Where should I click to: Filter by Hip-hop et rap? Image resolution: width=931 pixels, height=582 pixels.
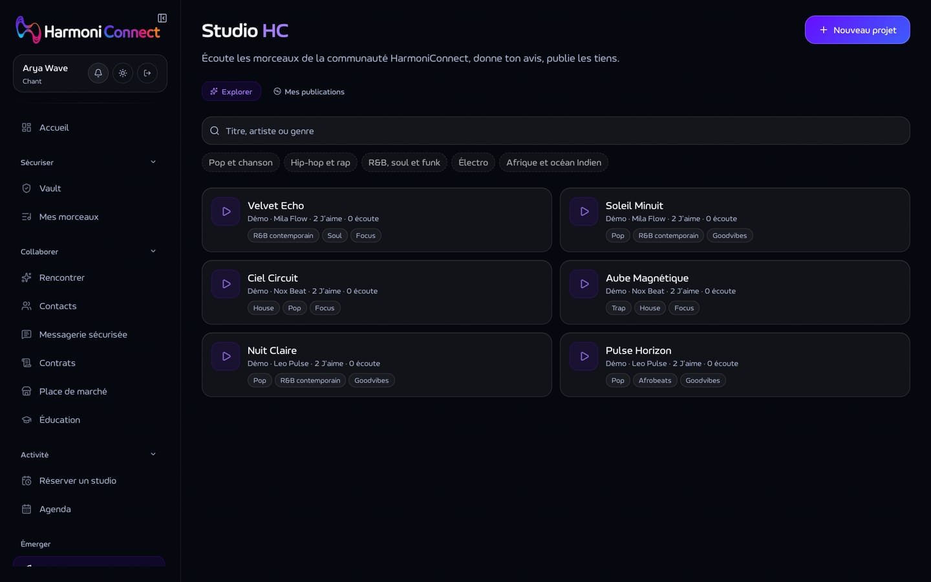click(x=320, y=162)
